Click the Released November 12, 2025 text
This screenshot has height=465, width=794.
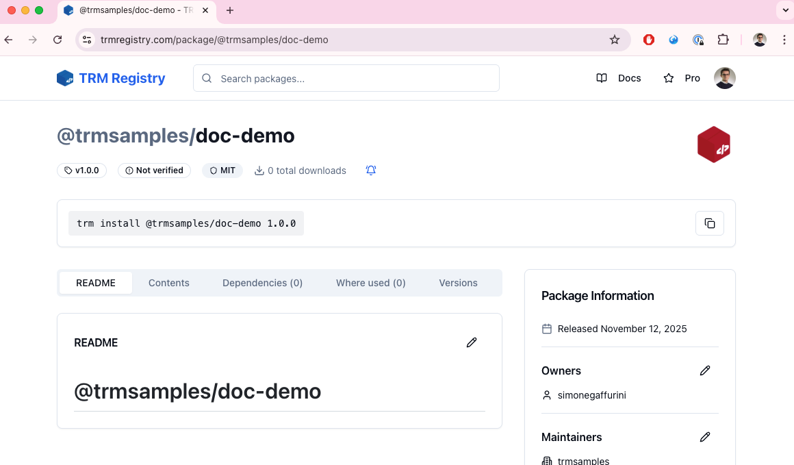622,329
